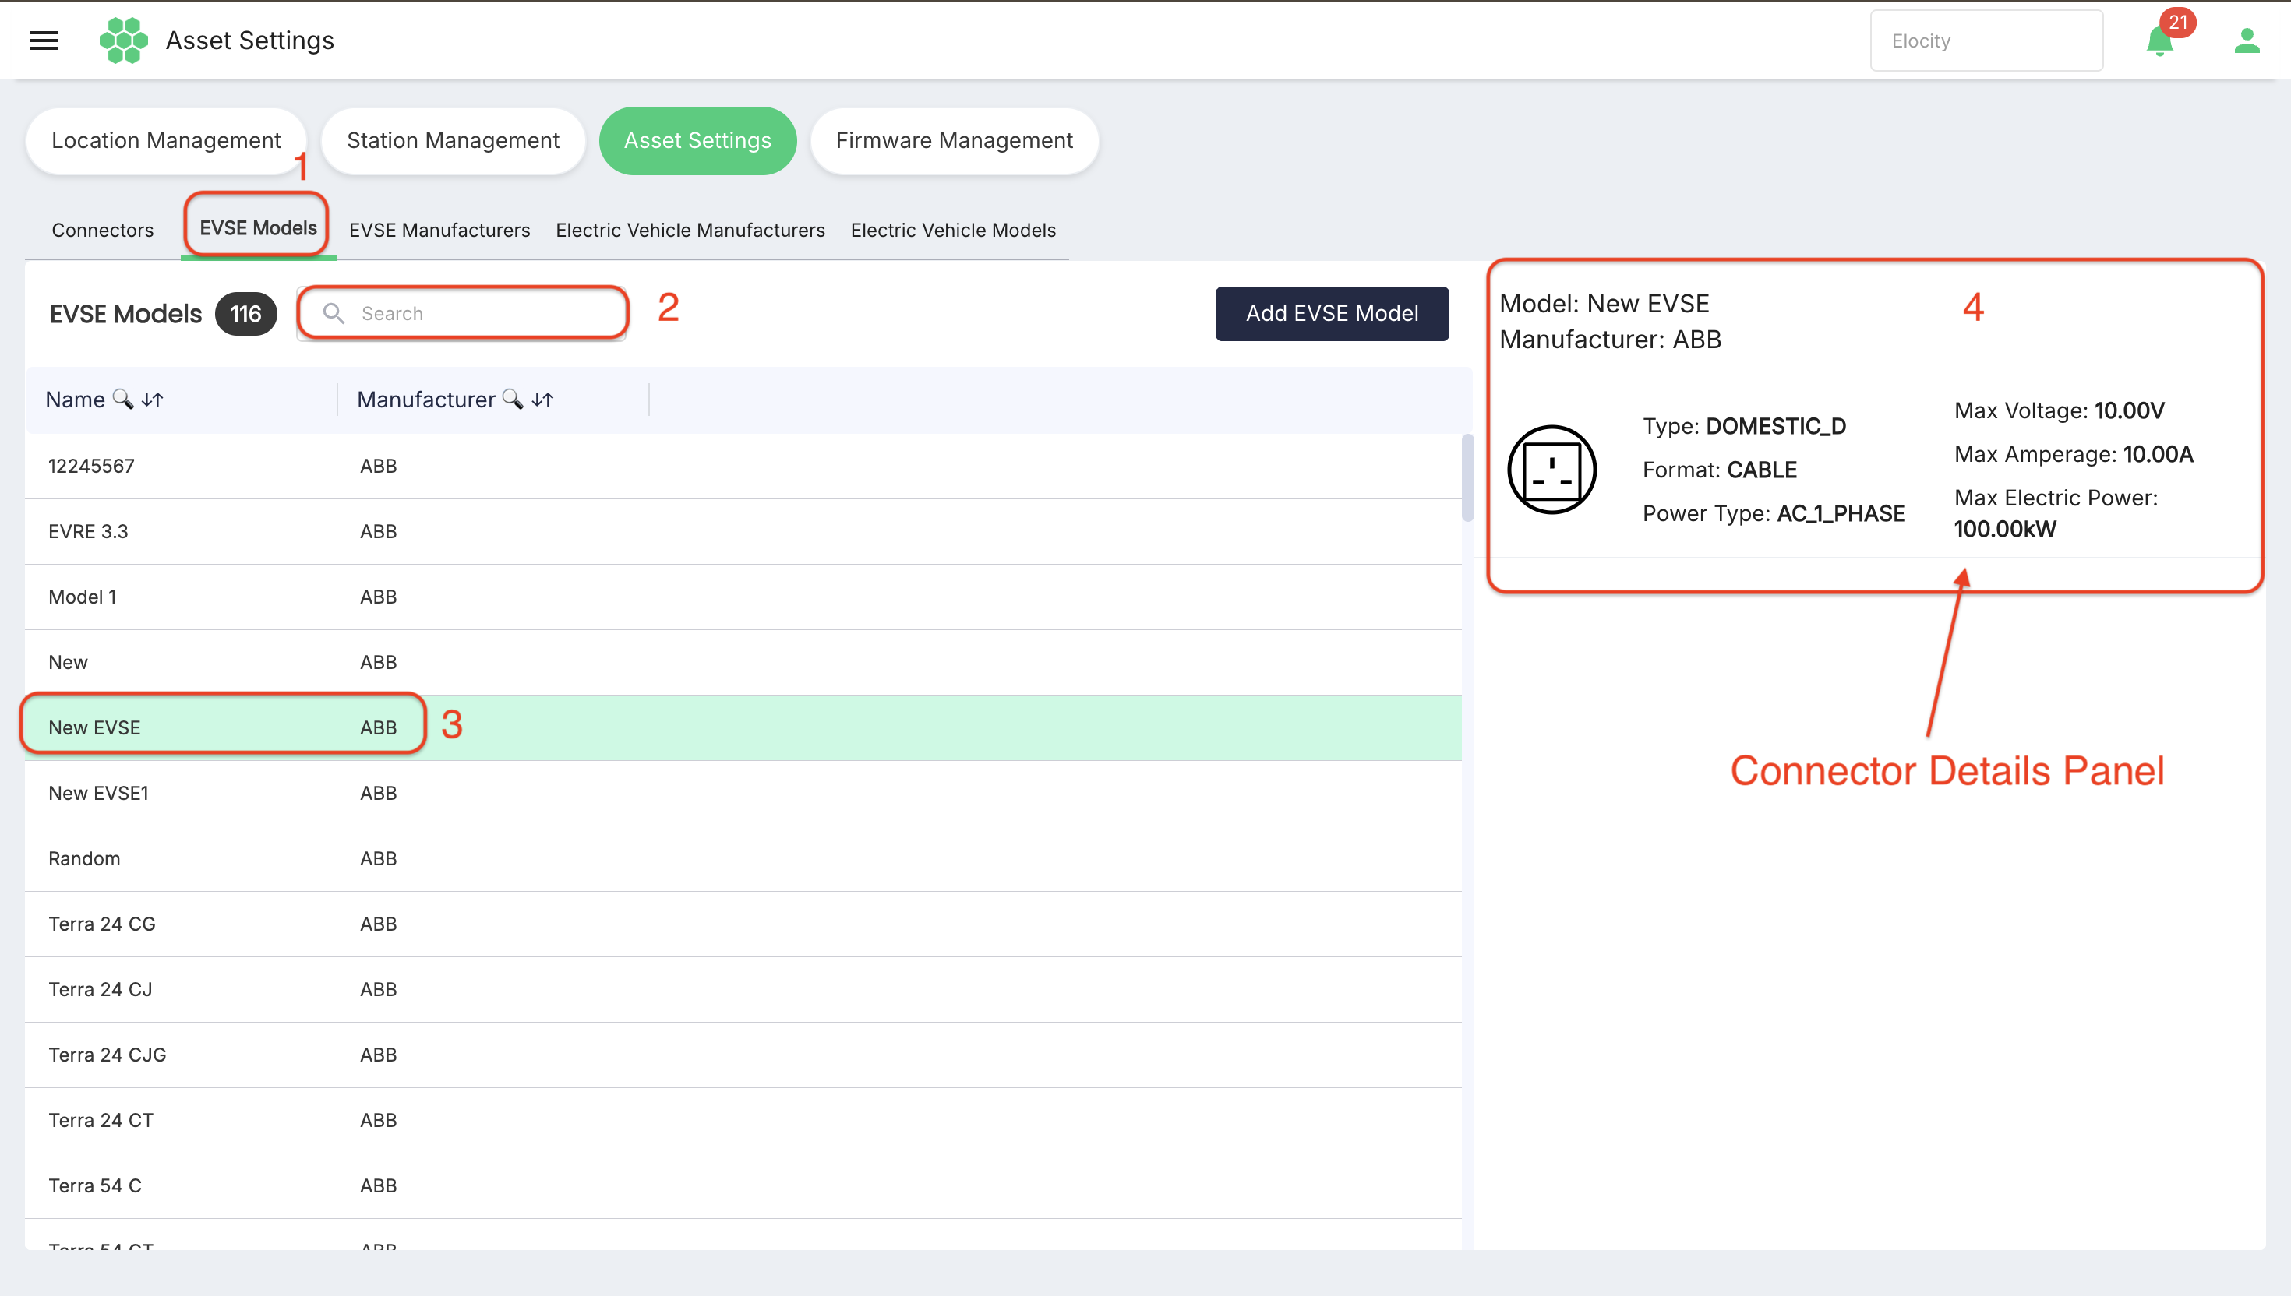This screenshot has width=2291, height=1296.
Task: Open Electric Vehicle Models tab
Action: (x=953, y=230)
